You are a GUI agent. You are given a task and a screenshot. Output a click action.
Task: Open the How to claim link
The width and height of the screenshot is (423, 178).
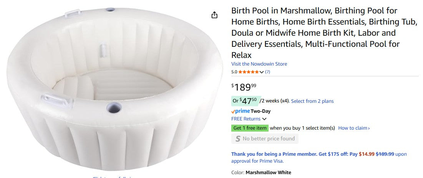point(354,128)
